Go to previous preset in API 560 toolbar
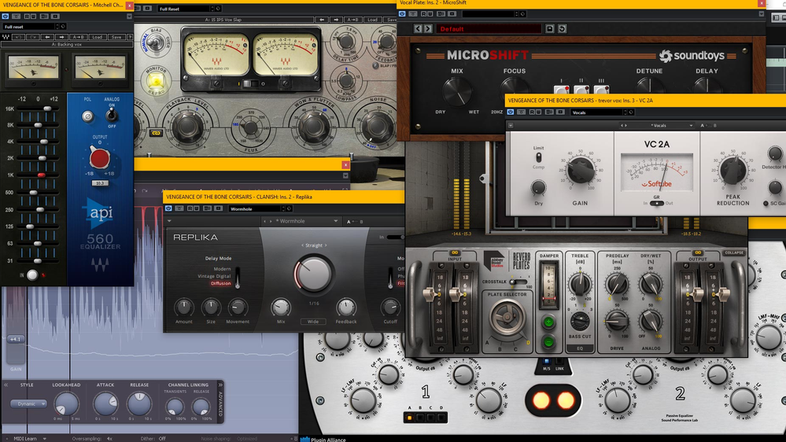 click(x=48, y=37)
